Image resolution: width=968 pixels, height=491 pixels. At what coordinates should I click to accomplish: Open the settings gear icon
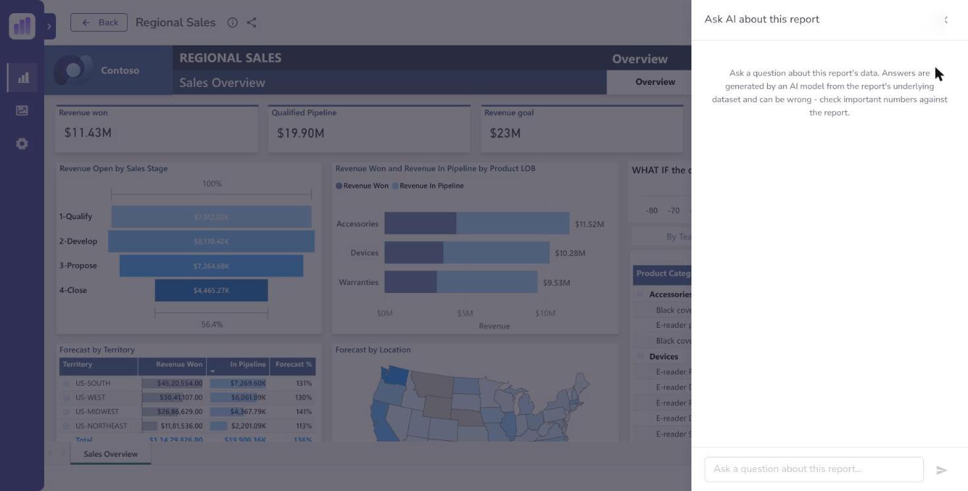pos(22,143)
